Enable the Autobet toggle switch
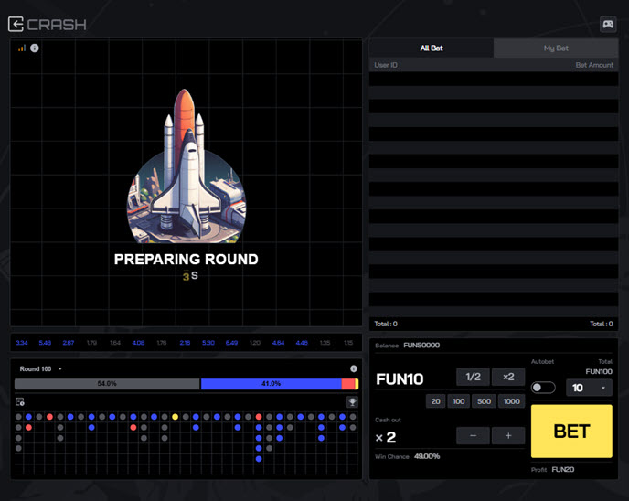629x501 pixels. click(543, 388)
